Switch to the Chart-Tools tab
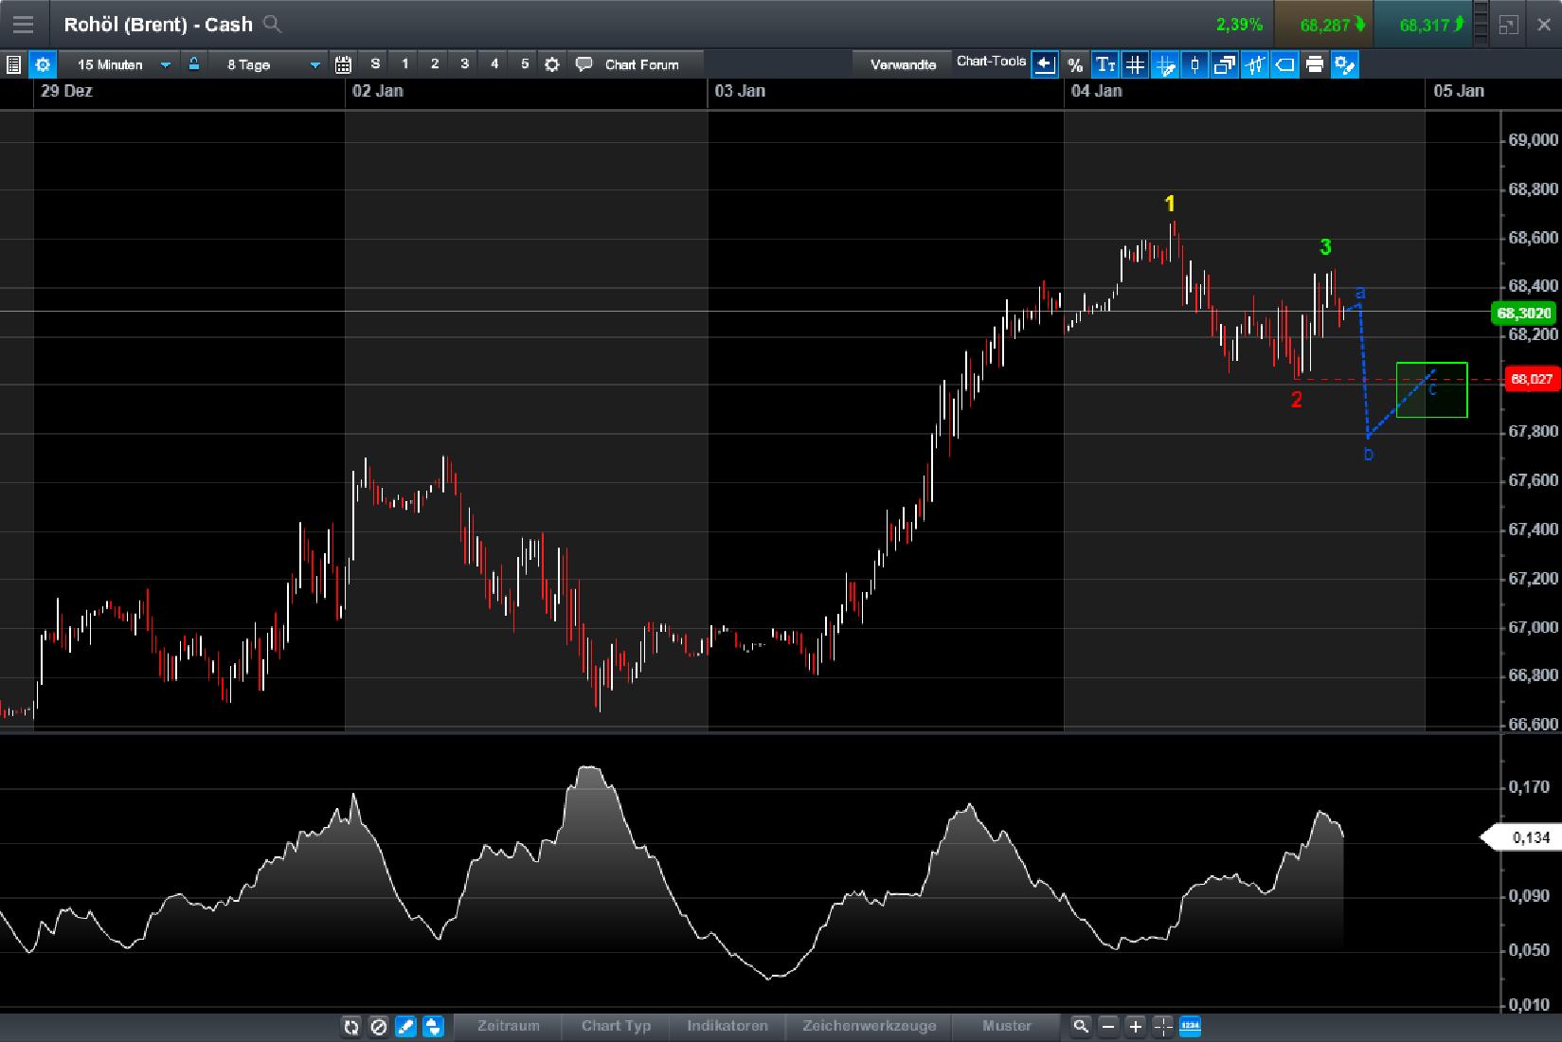1562x1042 pixels. [992, 62]
